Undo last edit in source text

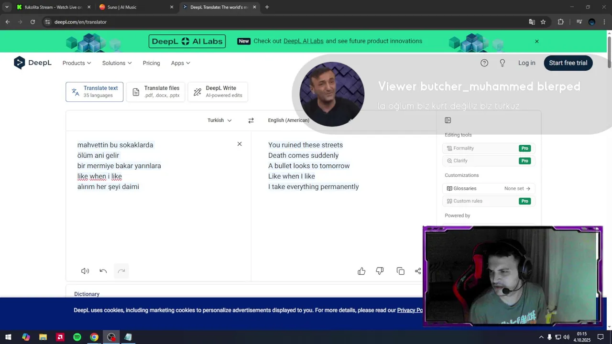coord(103,271)
